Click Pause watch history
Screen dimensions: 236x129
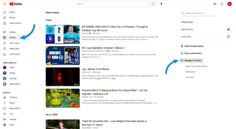tap(193, 53)
